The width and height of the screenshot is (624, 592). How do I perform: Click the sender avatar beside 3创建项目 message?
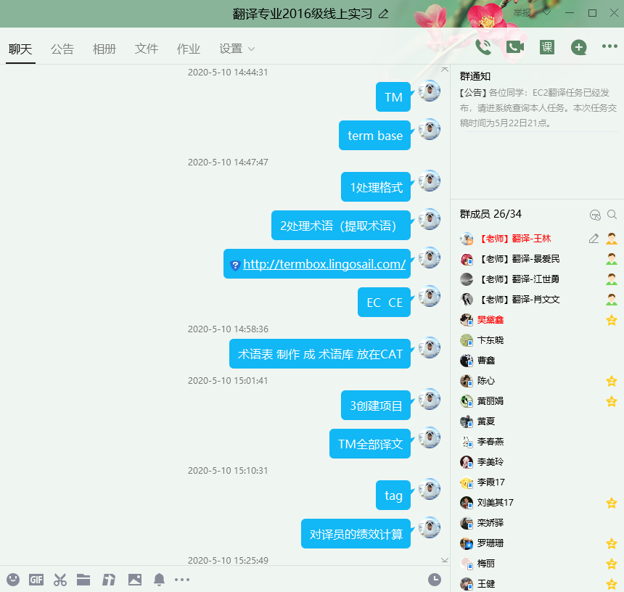430,399
